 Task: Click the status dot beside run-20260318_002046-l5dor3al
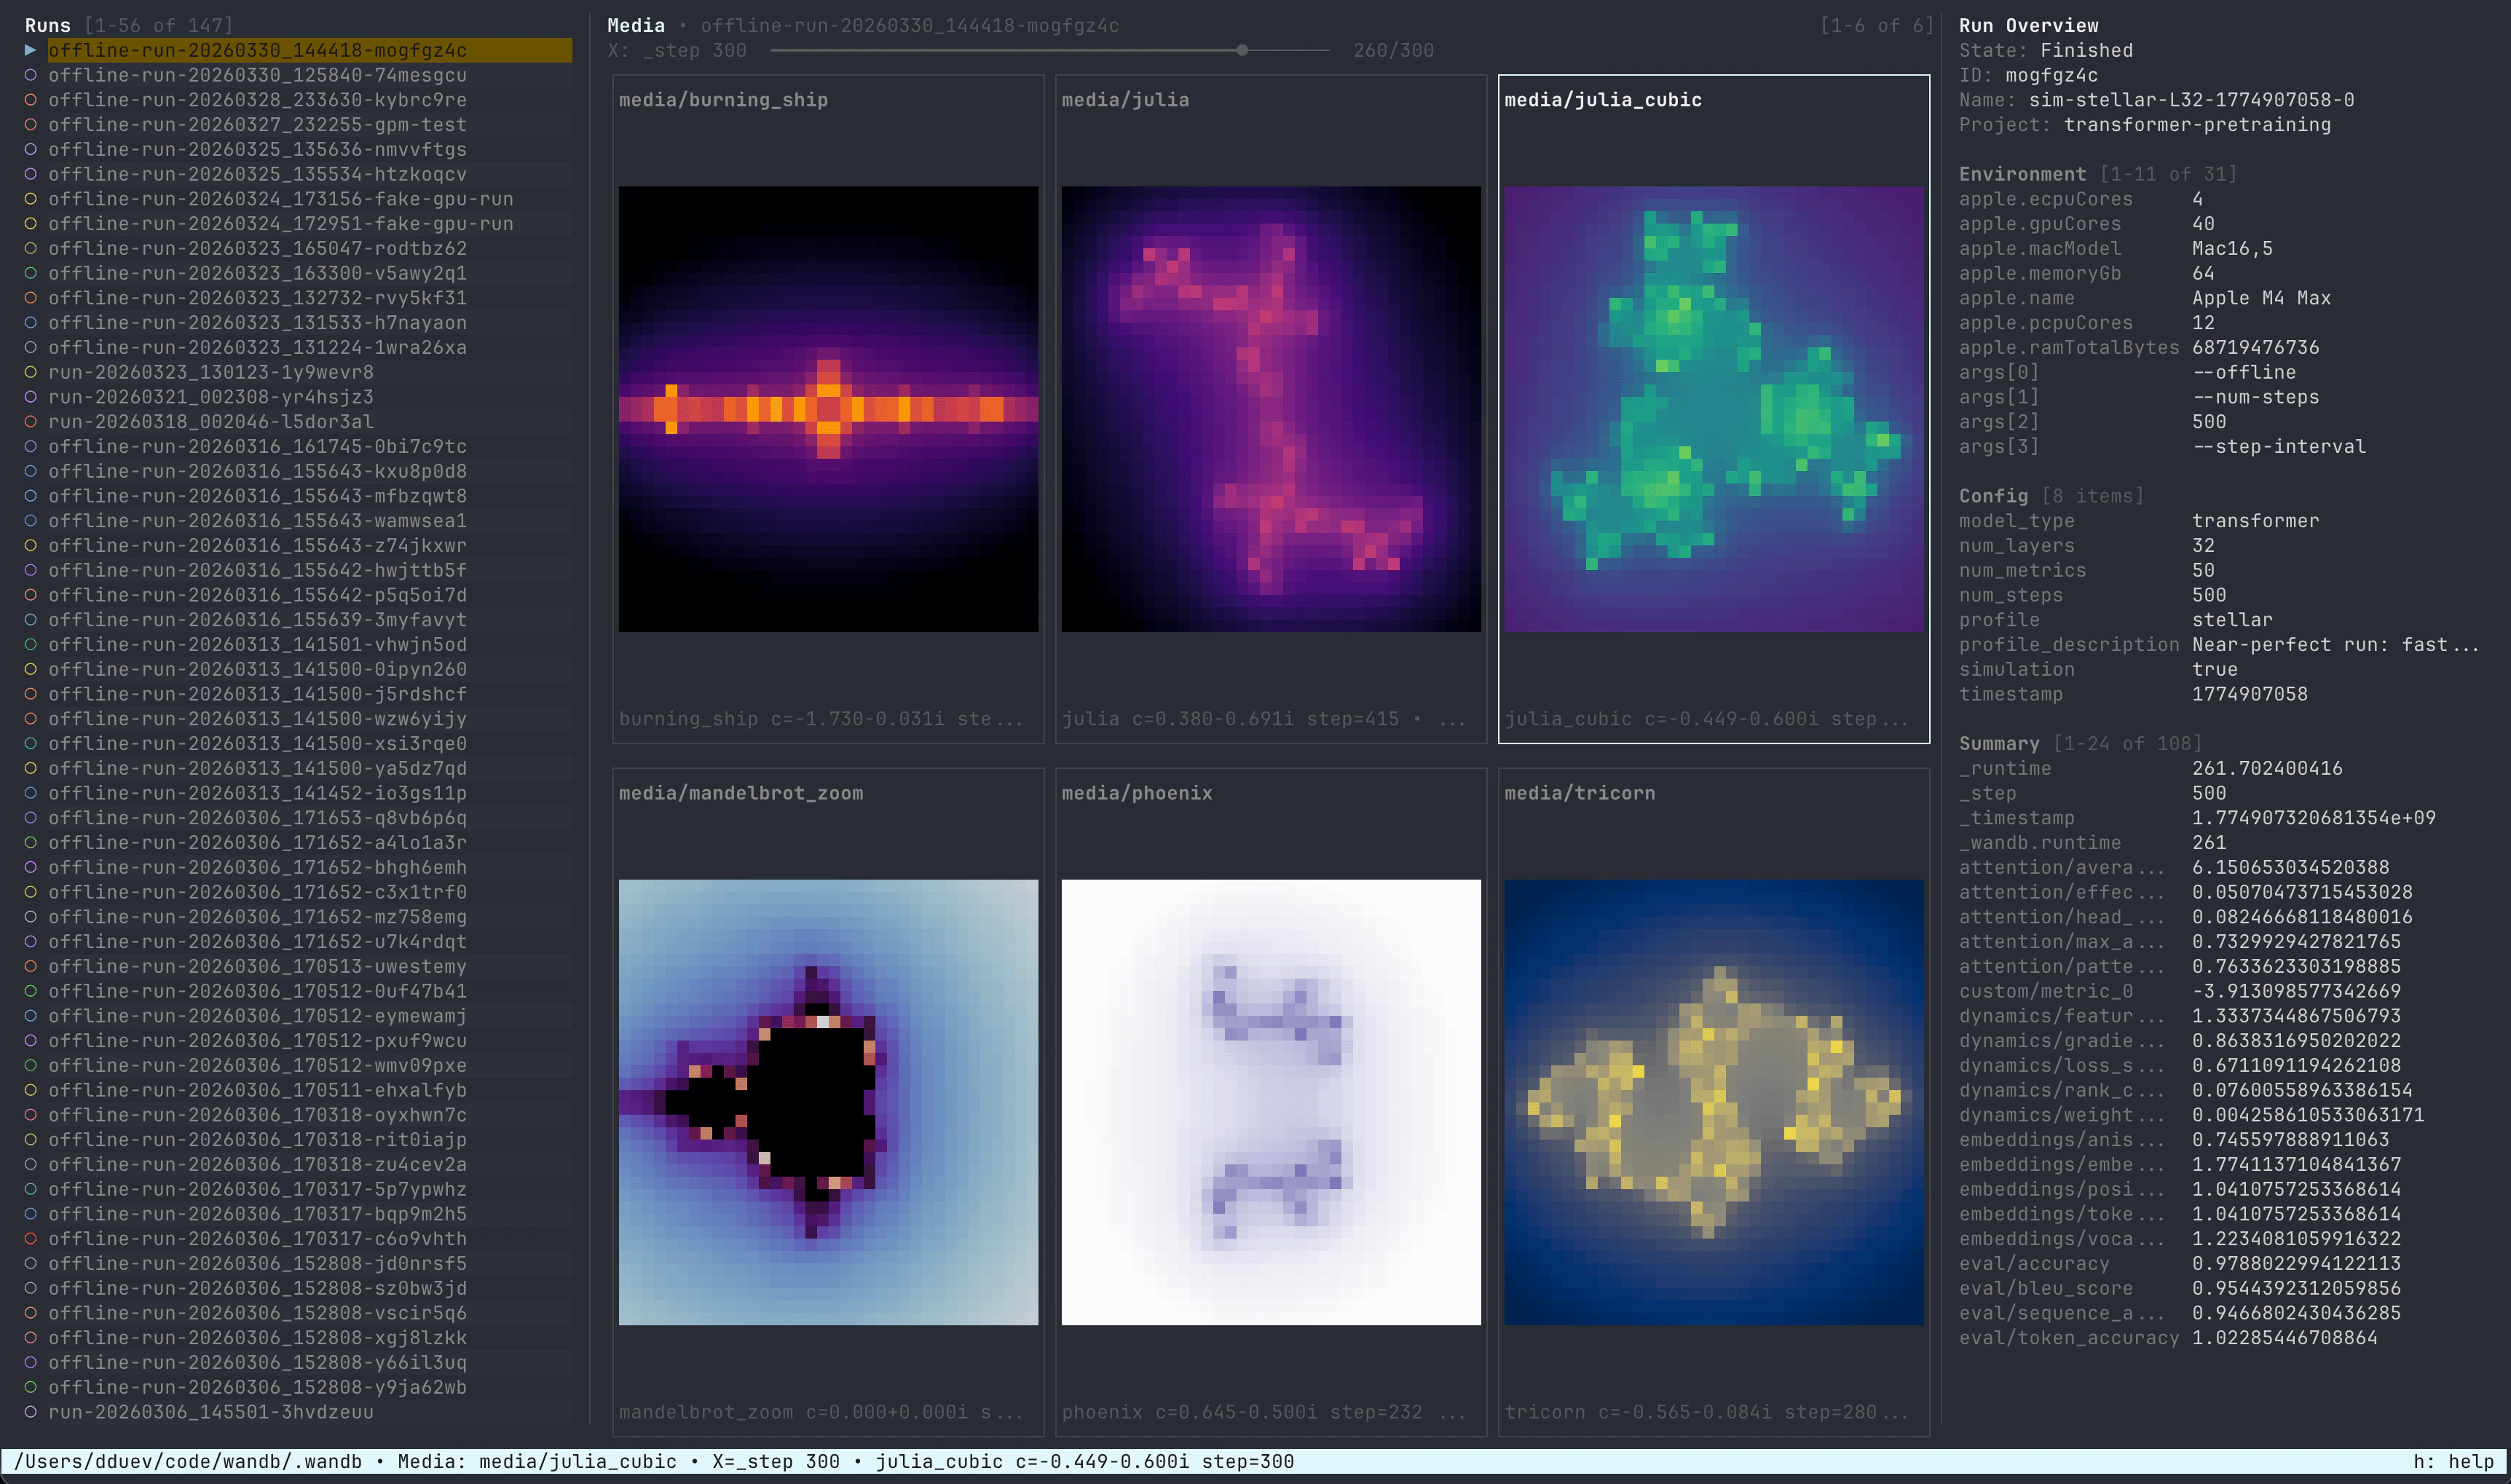click(33, 421)
